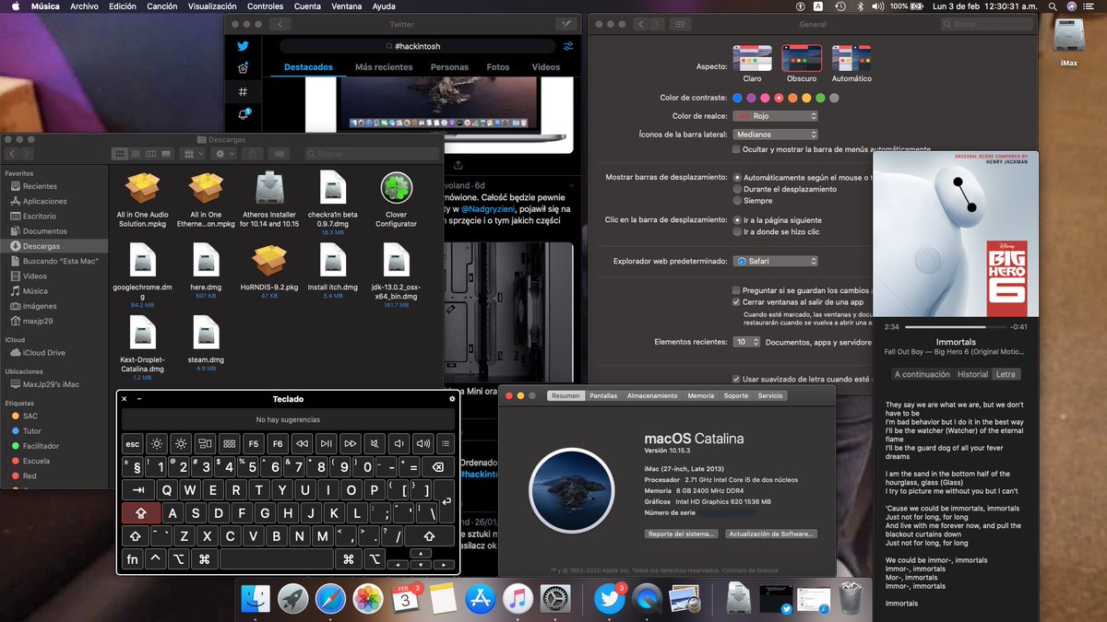
Task: Open the Música menu in menu bar
Action: (x=45, y=6)
